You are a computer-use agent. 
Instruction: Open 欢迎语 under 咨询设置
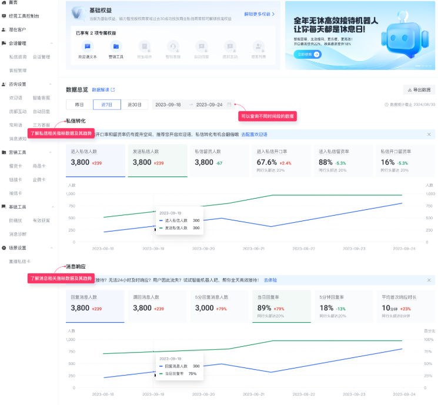[16, 98]
